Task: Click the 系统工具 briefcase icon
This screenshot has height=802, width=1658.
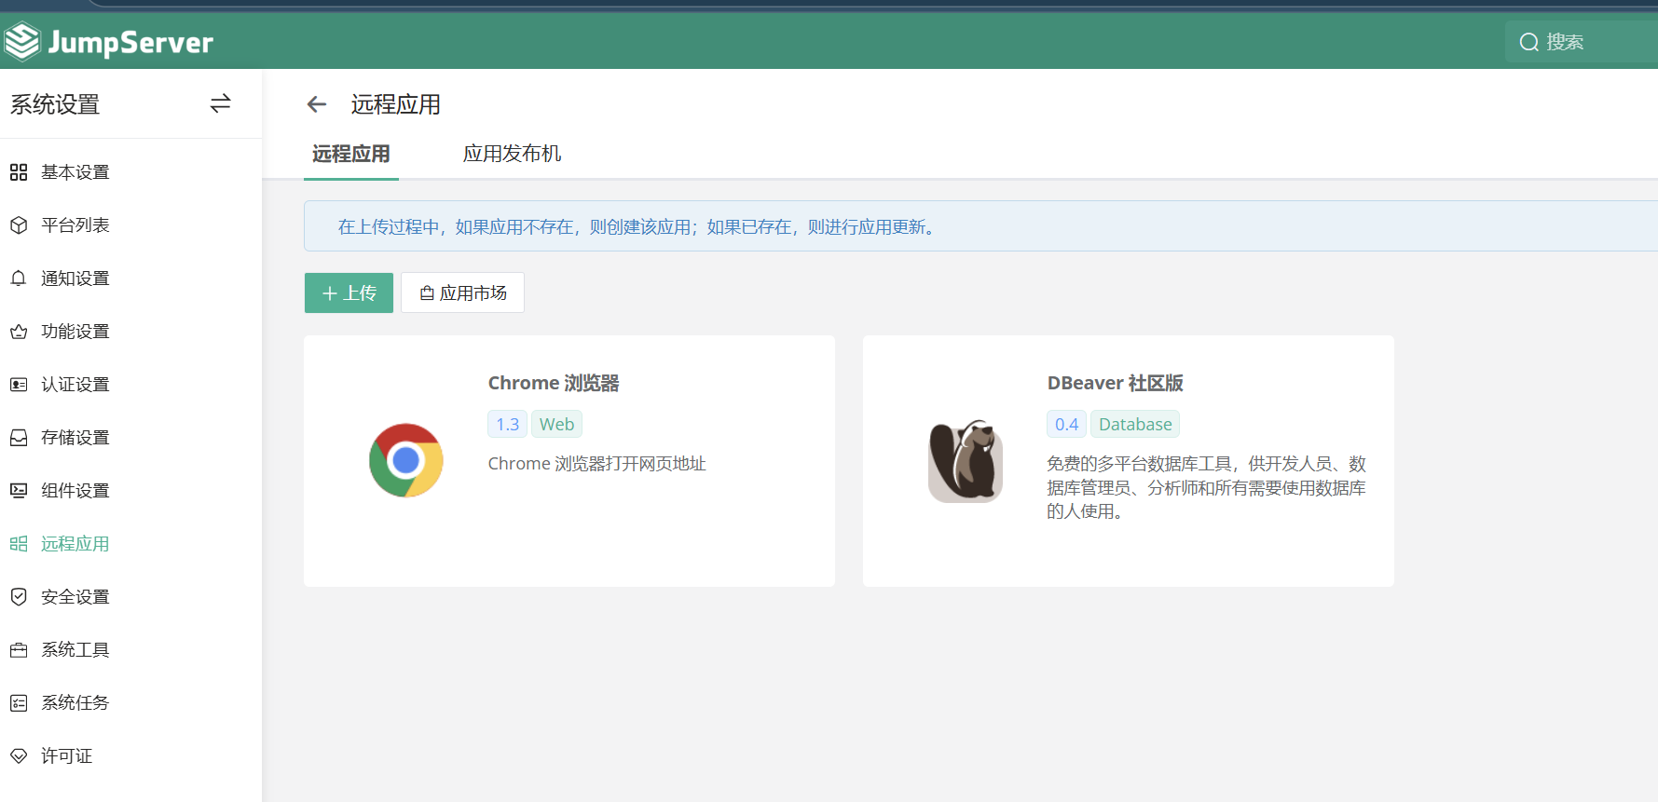Action: 19,650
